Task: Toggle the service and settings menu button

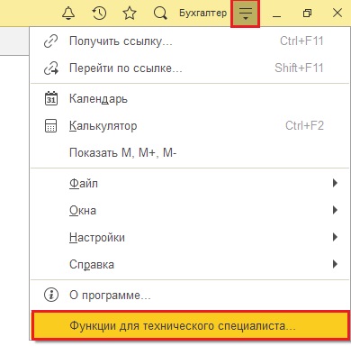Action: point(245,14)
